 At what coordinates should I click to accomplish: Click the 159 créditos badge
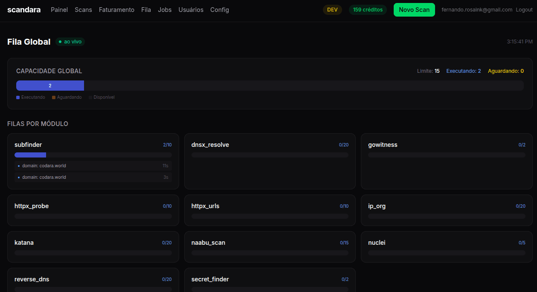tap(368, 10)
